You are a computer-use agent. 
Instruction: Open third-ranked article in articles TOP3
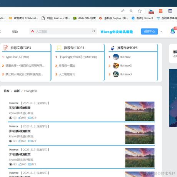pos(24,74)
